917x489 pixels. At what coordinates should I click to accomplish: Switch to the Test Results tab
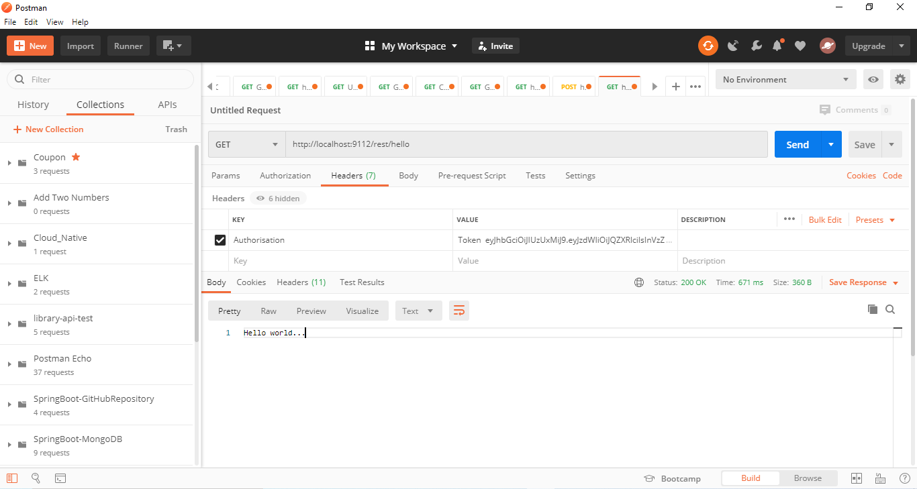tap(362, 282)
